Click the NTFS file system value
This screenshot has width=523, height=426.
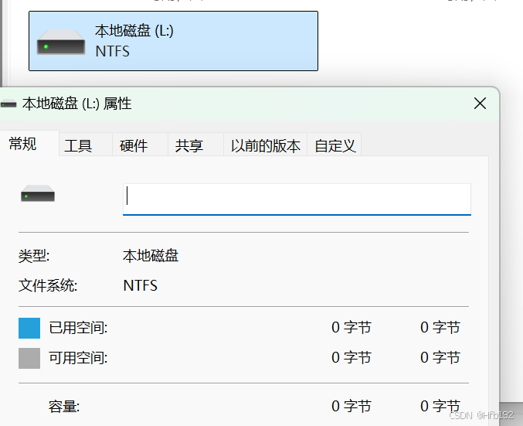coord(140,286)
